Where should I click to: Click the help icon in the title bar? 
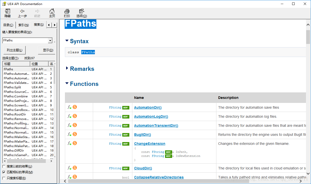click(4, 4)
